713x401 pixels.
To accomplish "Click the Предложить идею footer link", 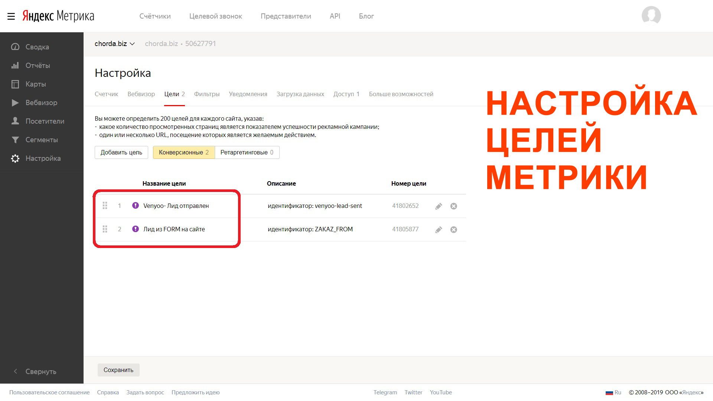I will coord(196,392).
